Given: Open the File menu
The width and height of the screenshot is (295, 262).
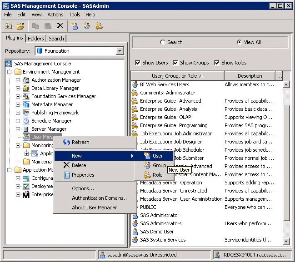Looking at the screenshot, I should pyautogui.click(x=8, y=15).
